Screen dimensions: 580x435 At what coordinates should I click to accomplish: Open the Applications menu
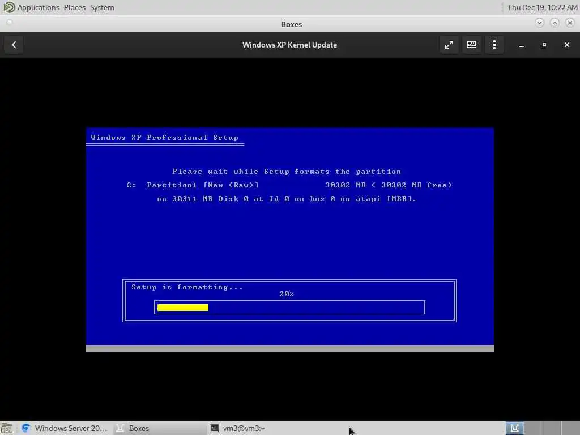(x=38, y=7)
